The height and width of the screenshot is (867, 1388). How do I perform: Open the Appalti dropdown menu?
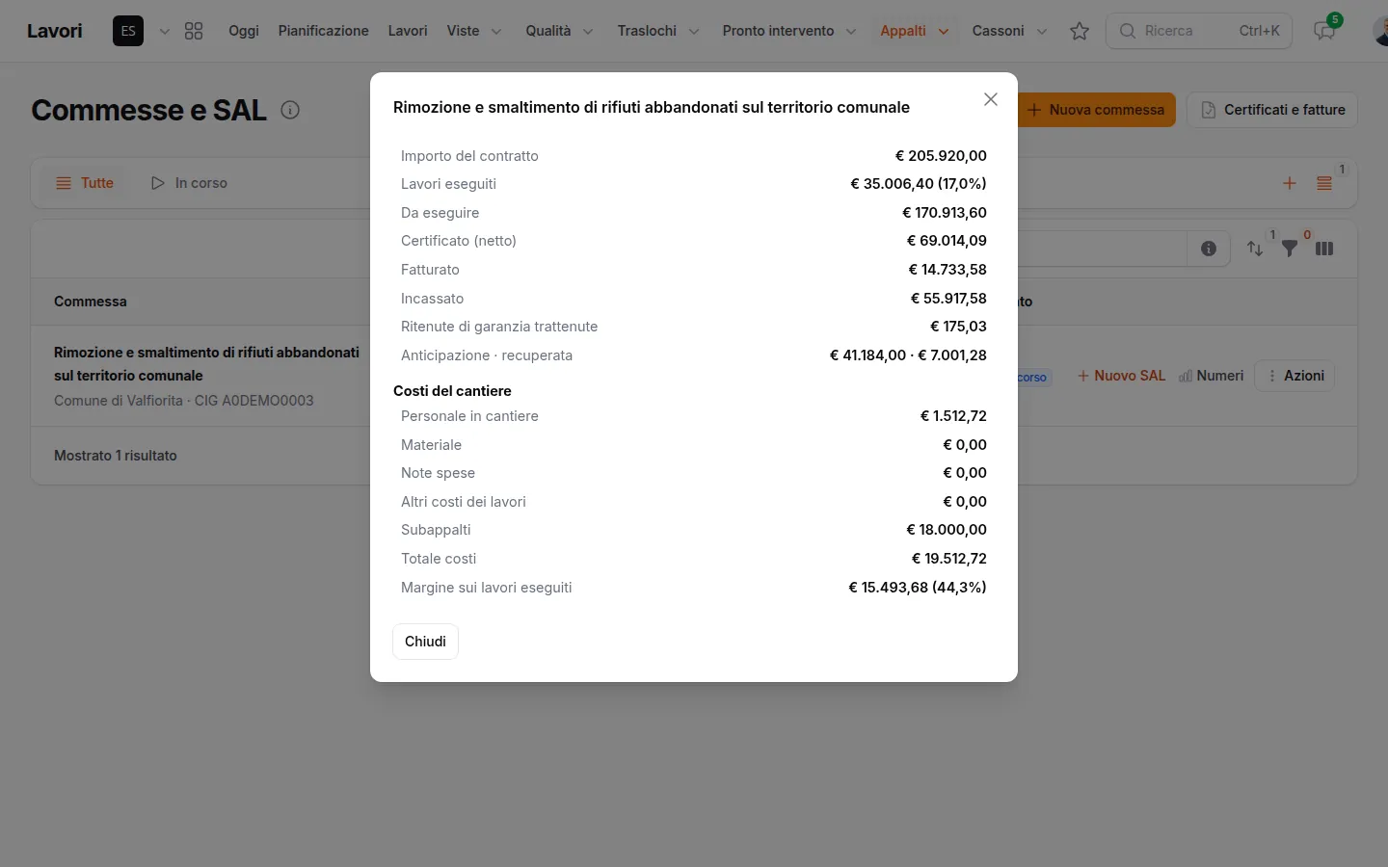click(x=914, y=31)
